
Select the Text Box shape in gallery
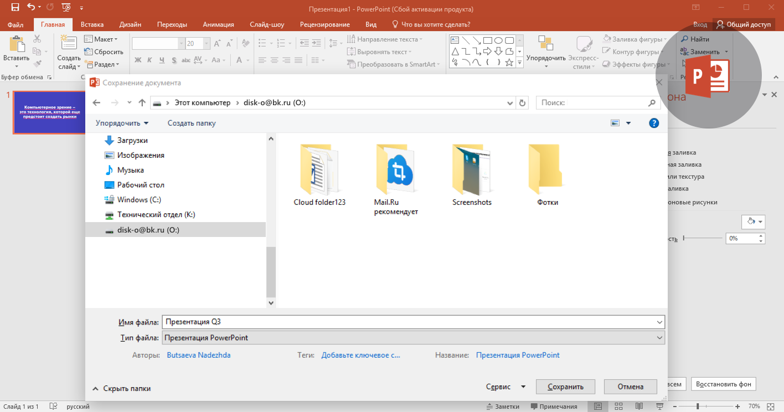click(455, 40)
